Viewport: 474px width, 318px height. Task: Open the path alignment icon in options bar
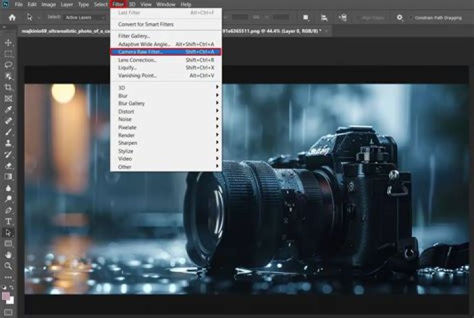[x=324, y=18]
